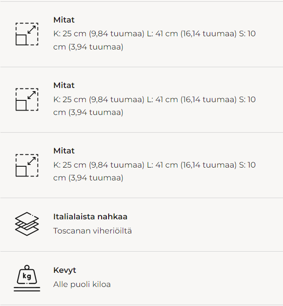Viewport: 283px width, 306px height.
Task: Click the dimensions icon in the third Mitat row
Action: coord(27,165)
